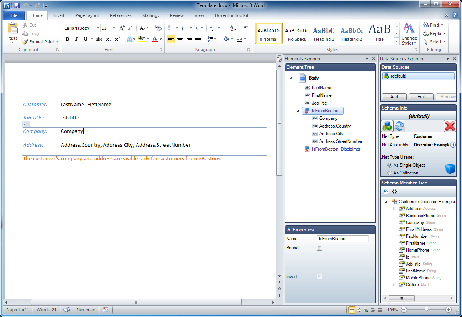Expand the Orders schema member
The image size is (462, 317).
point(394,285)
